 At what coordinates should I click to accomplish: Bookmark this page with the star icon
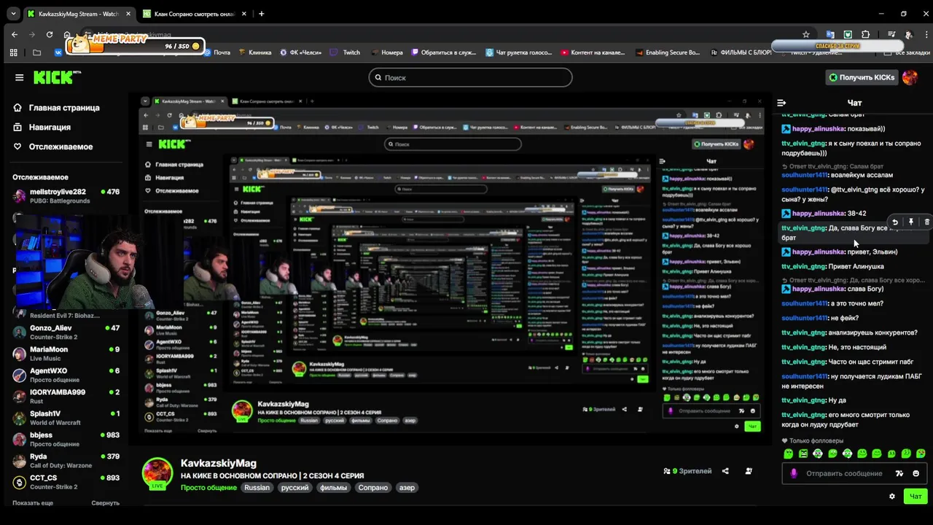click(805, 34)
